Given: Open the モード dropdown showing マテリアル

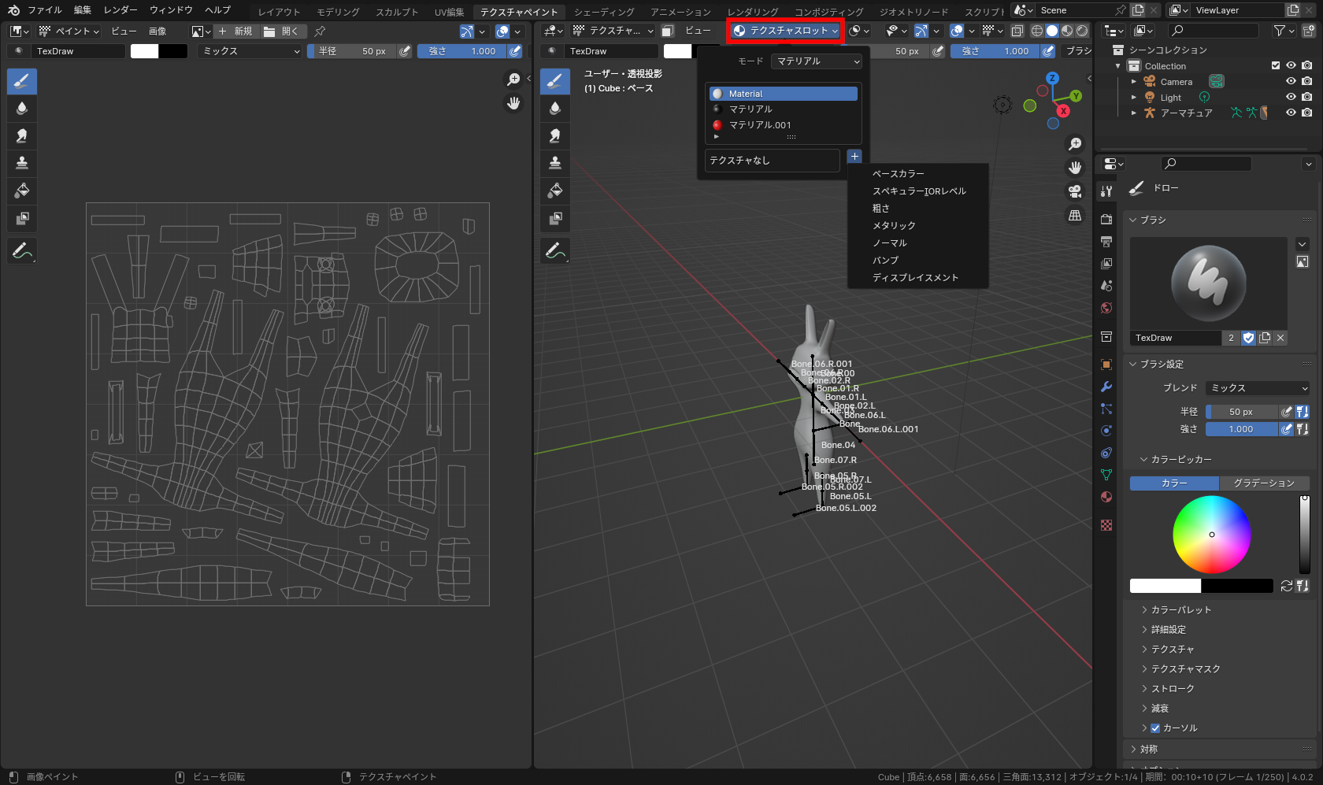Looking at the screenshot, I should click(816, 61).
